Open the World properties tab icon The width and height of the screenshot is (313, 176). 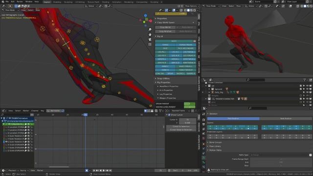coord(203,138)
